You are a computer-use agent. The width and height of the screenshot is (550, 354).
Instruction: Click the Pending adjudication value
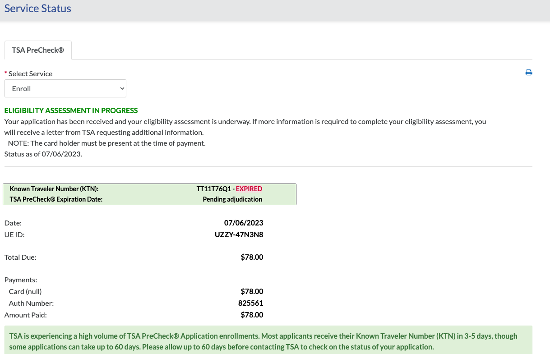(x=232, y=199)
